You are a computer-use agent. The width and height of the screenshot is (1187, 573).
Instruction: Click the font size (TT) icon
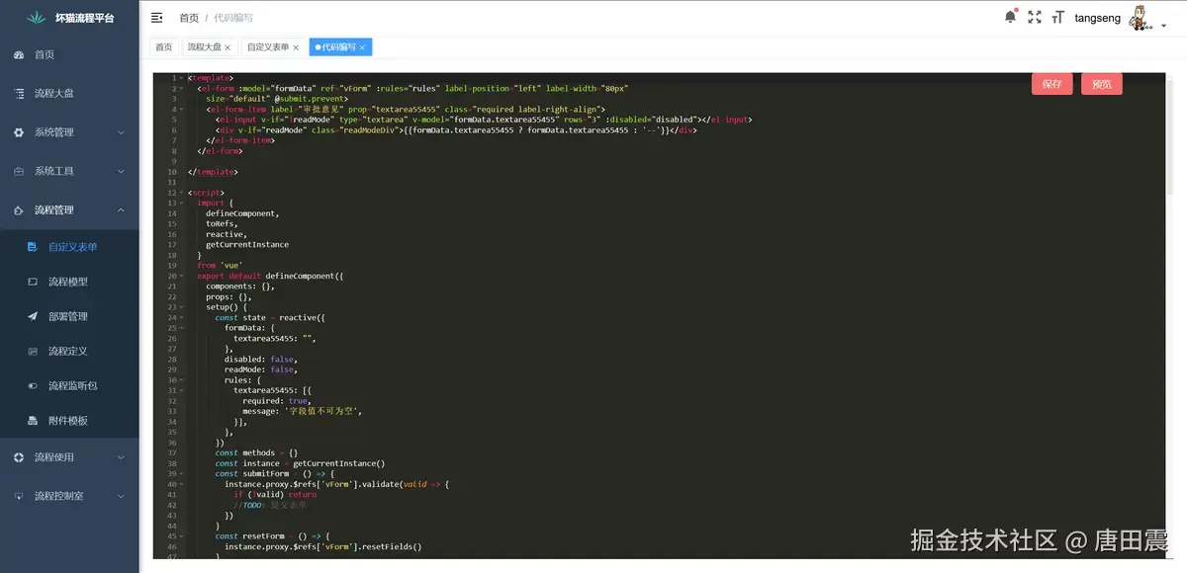tap(1057, 16)
